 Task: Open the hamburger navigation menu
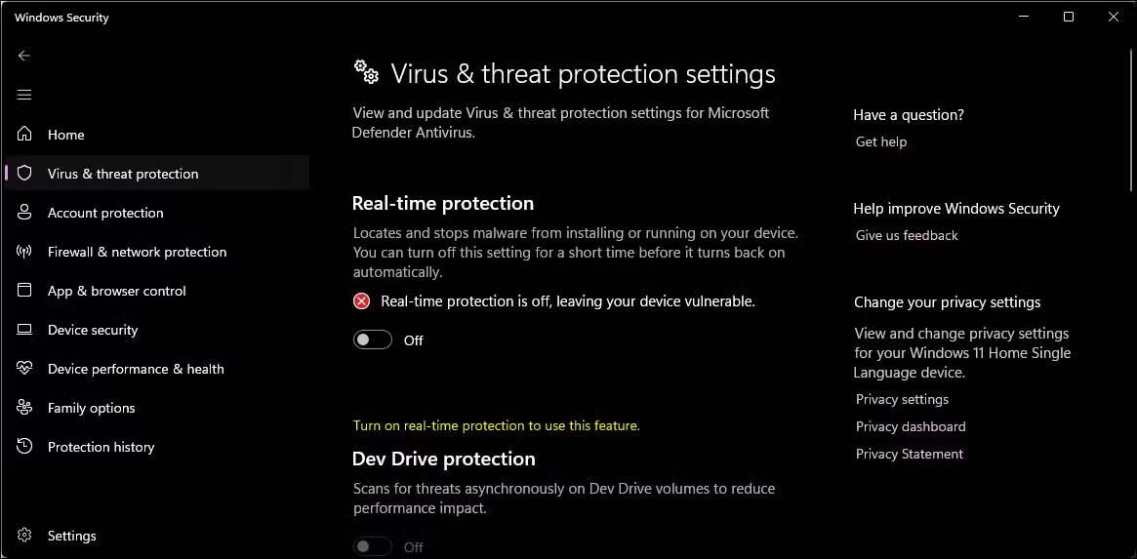pos(24,95)
